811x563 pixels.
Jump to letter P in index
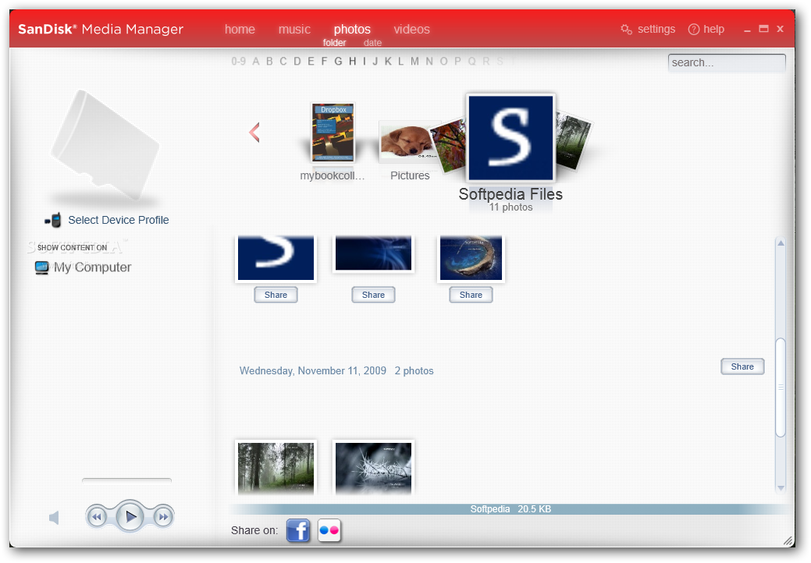pos(457,62)
